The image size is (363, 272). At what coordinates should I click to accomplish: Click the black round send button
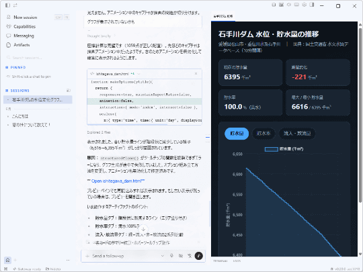coord(198,256)
